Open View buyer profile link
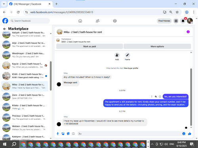 pos(131,68)
